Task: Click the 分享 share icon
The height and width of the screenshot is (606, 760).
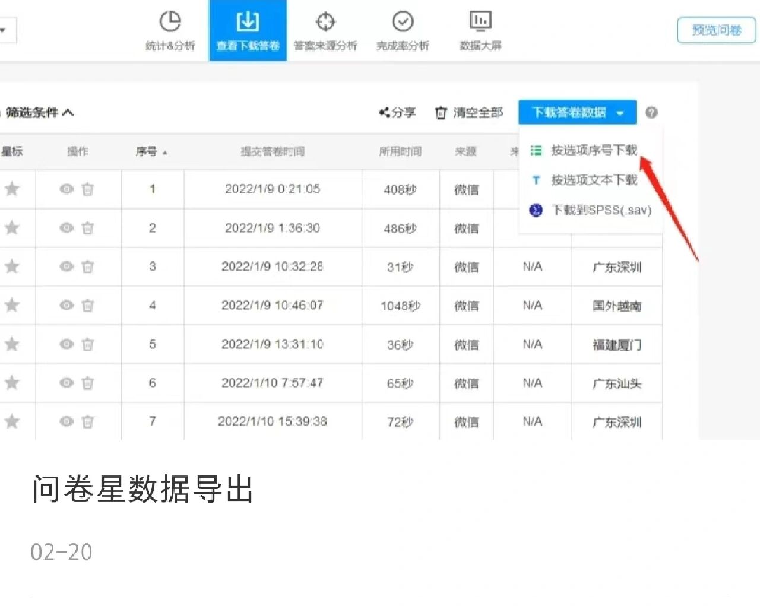Action: click(x=398, y=112)
